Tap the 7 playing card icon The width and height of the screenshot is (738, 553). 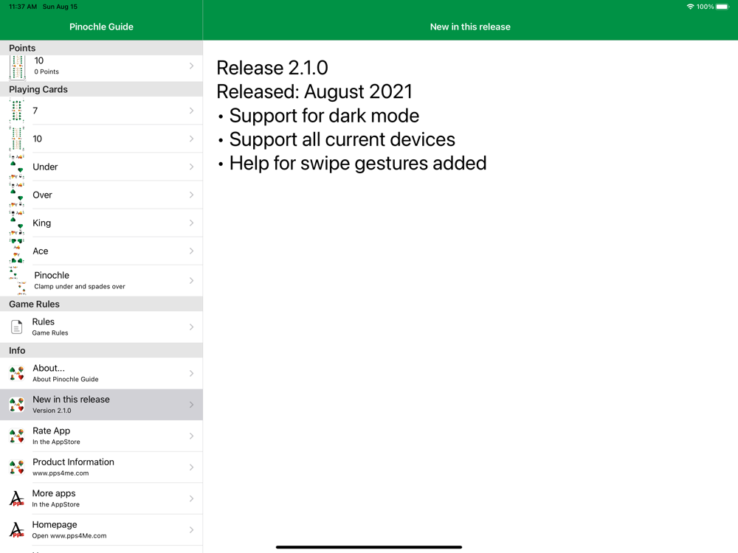tap(16, 111)
